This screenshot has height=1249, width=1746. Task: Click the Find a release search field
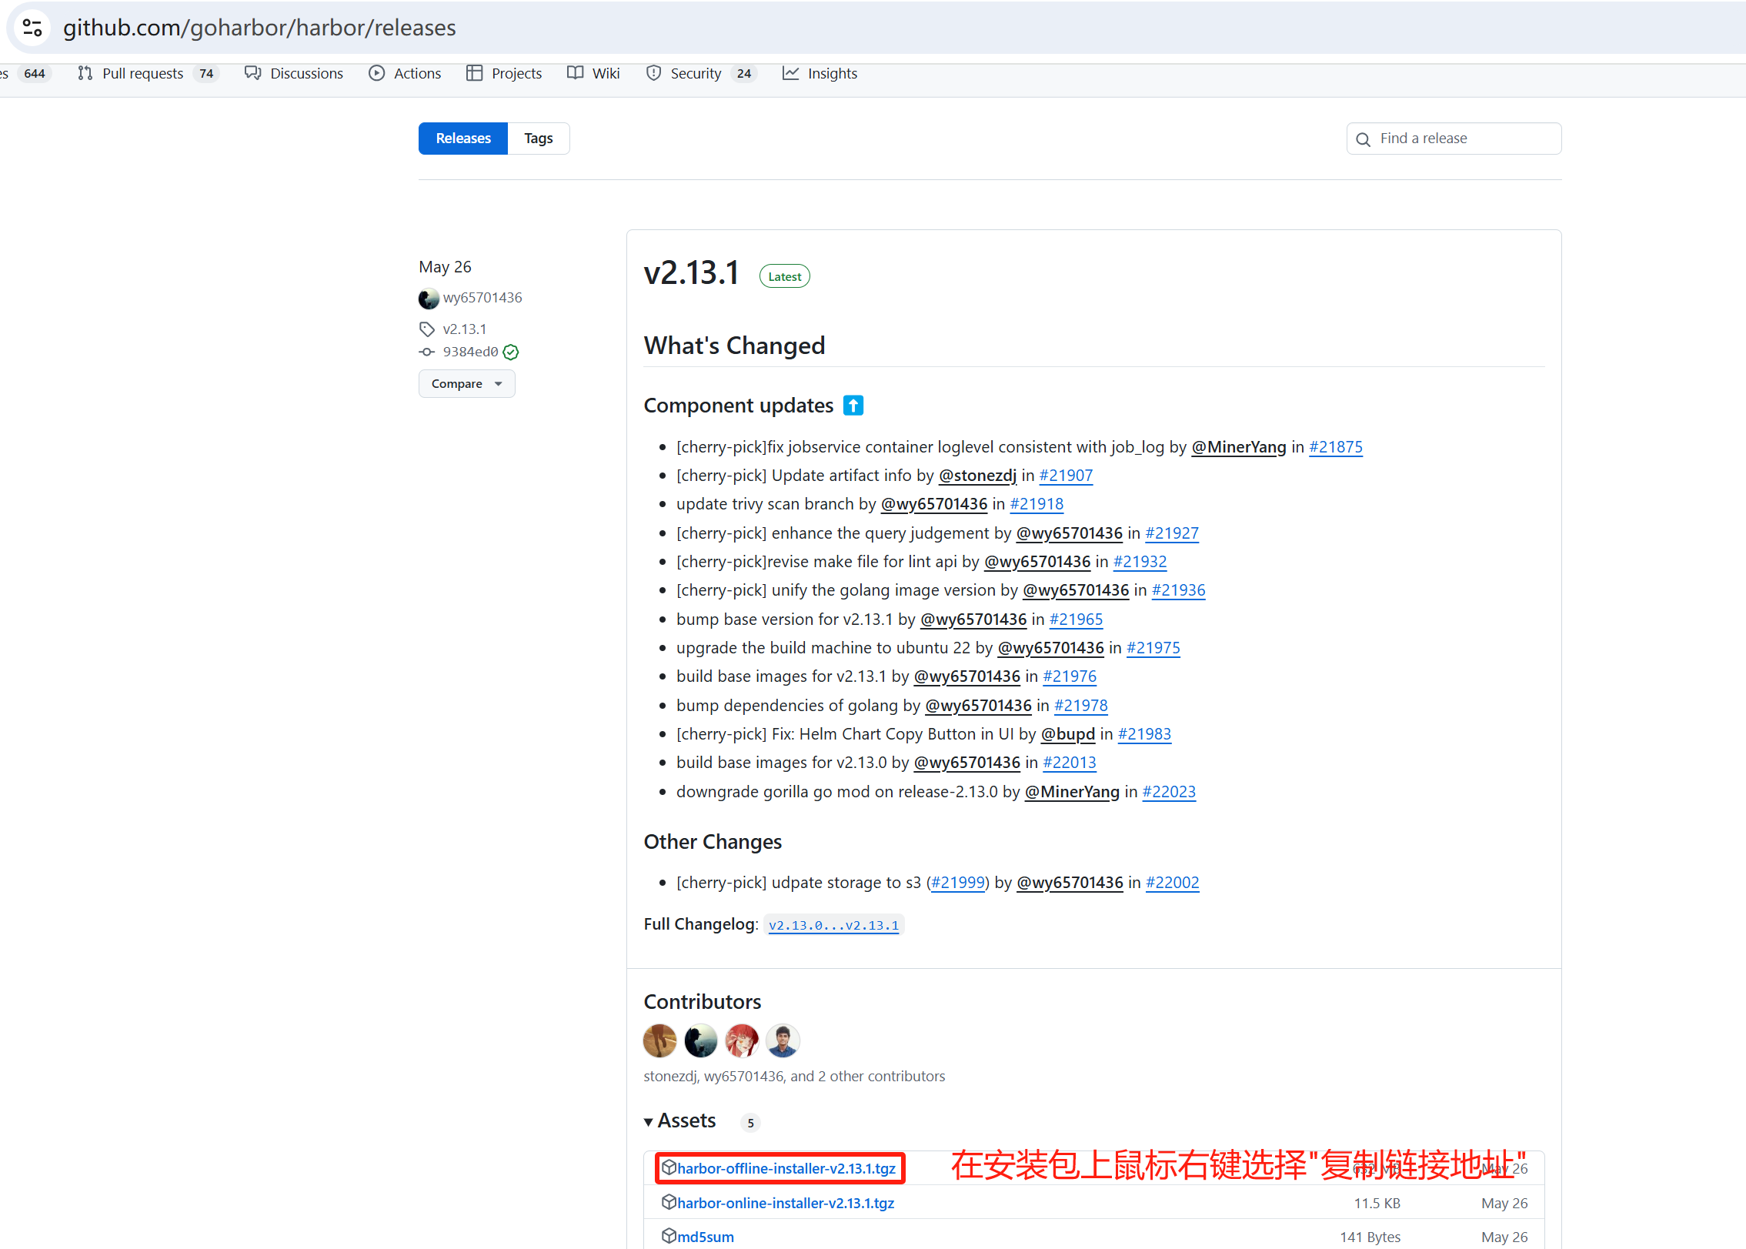coord(1454,139)
